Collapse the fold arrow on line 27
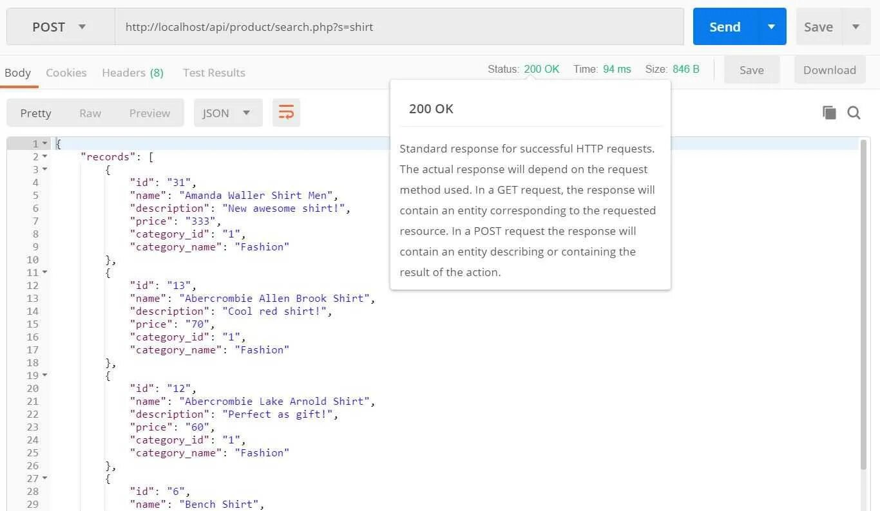This screenshot has height=511, width=880. click(44, 478)
